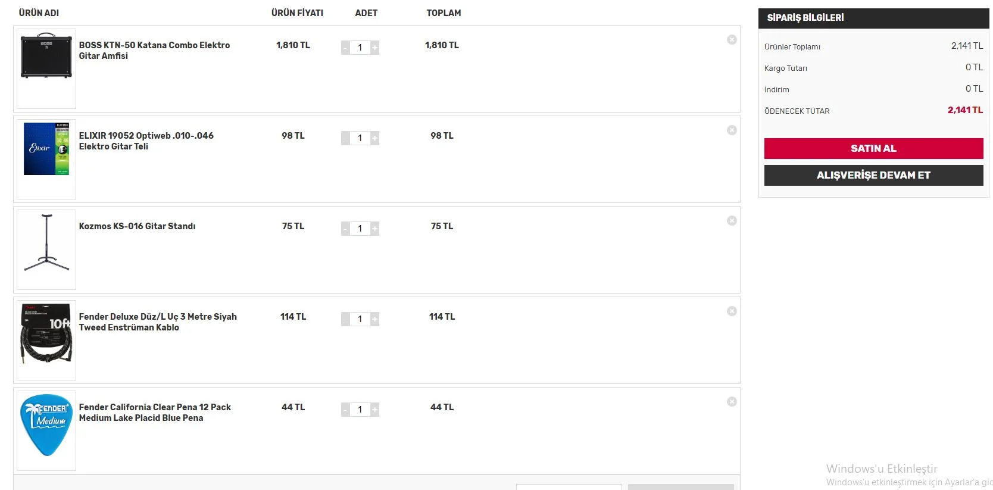993x490 pixels.
Task: Decrease Kozmos guitar stand quantity
Action: click(x=345, y=229)
